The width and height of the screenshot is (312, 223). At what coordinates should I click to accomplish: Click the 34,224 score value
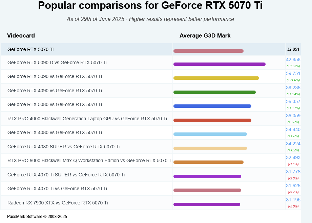293,144
